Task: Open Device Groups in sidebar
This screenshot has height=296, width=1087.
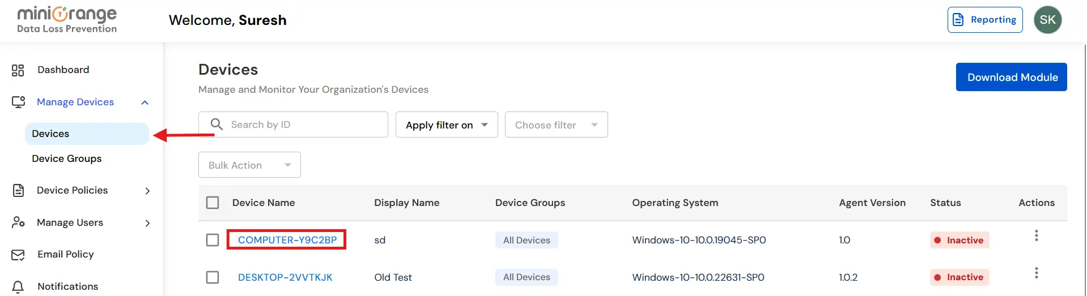Action: (x=67, y=158)
